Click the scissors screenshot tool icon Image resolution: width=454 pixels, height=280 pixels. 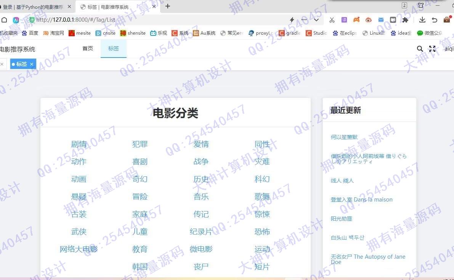pyautogui.click(x=332, y=20)
